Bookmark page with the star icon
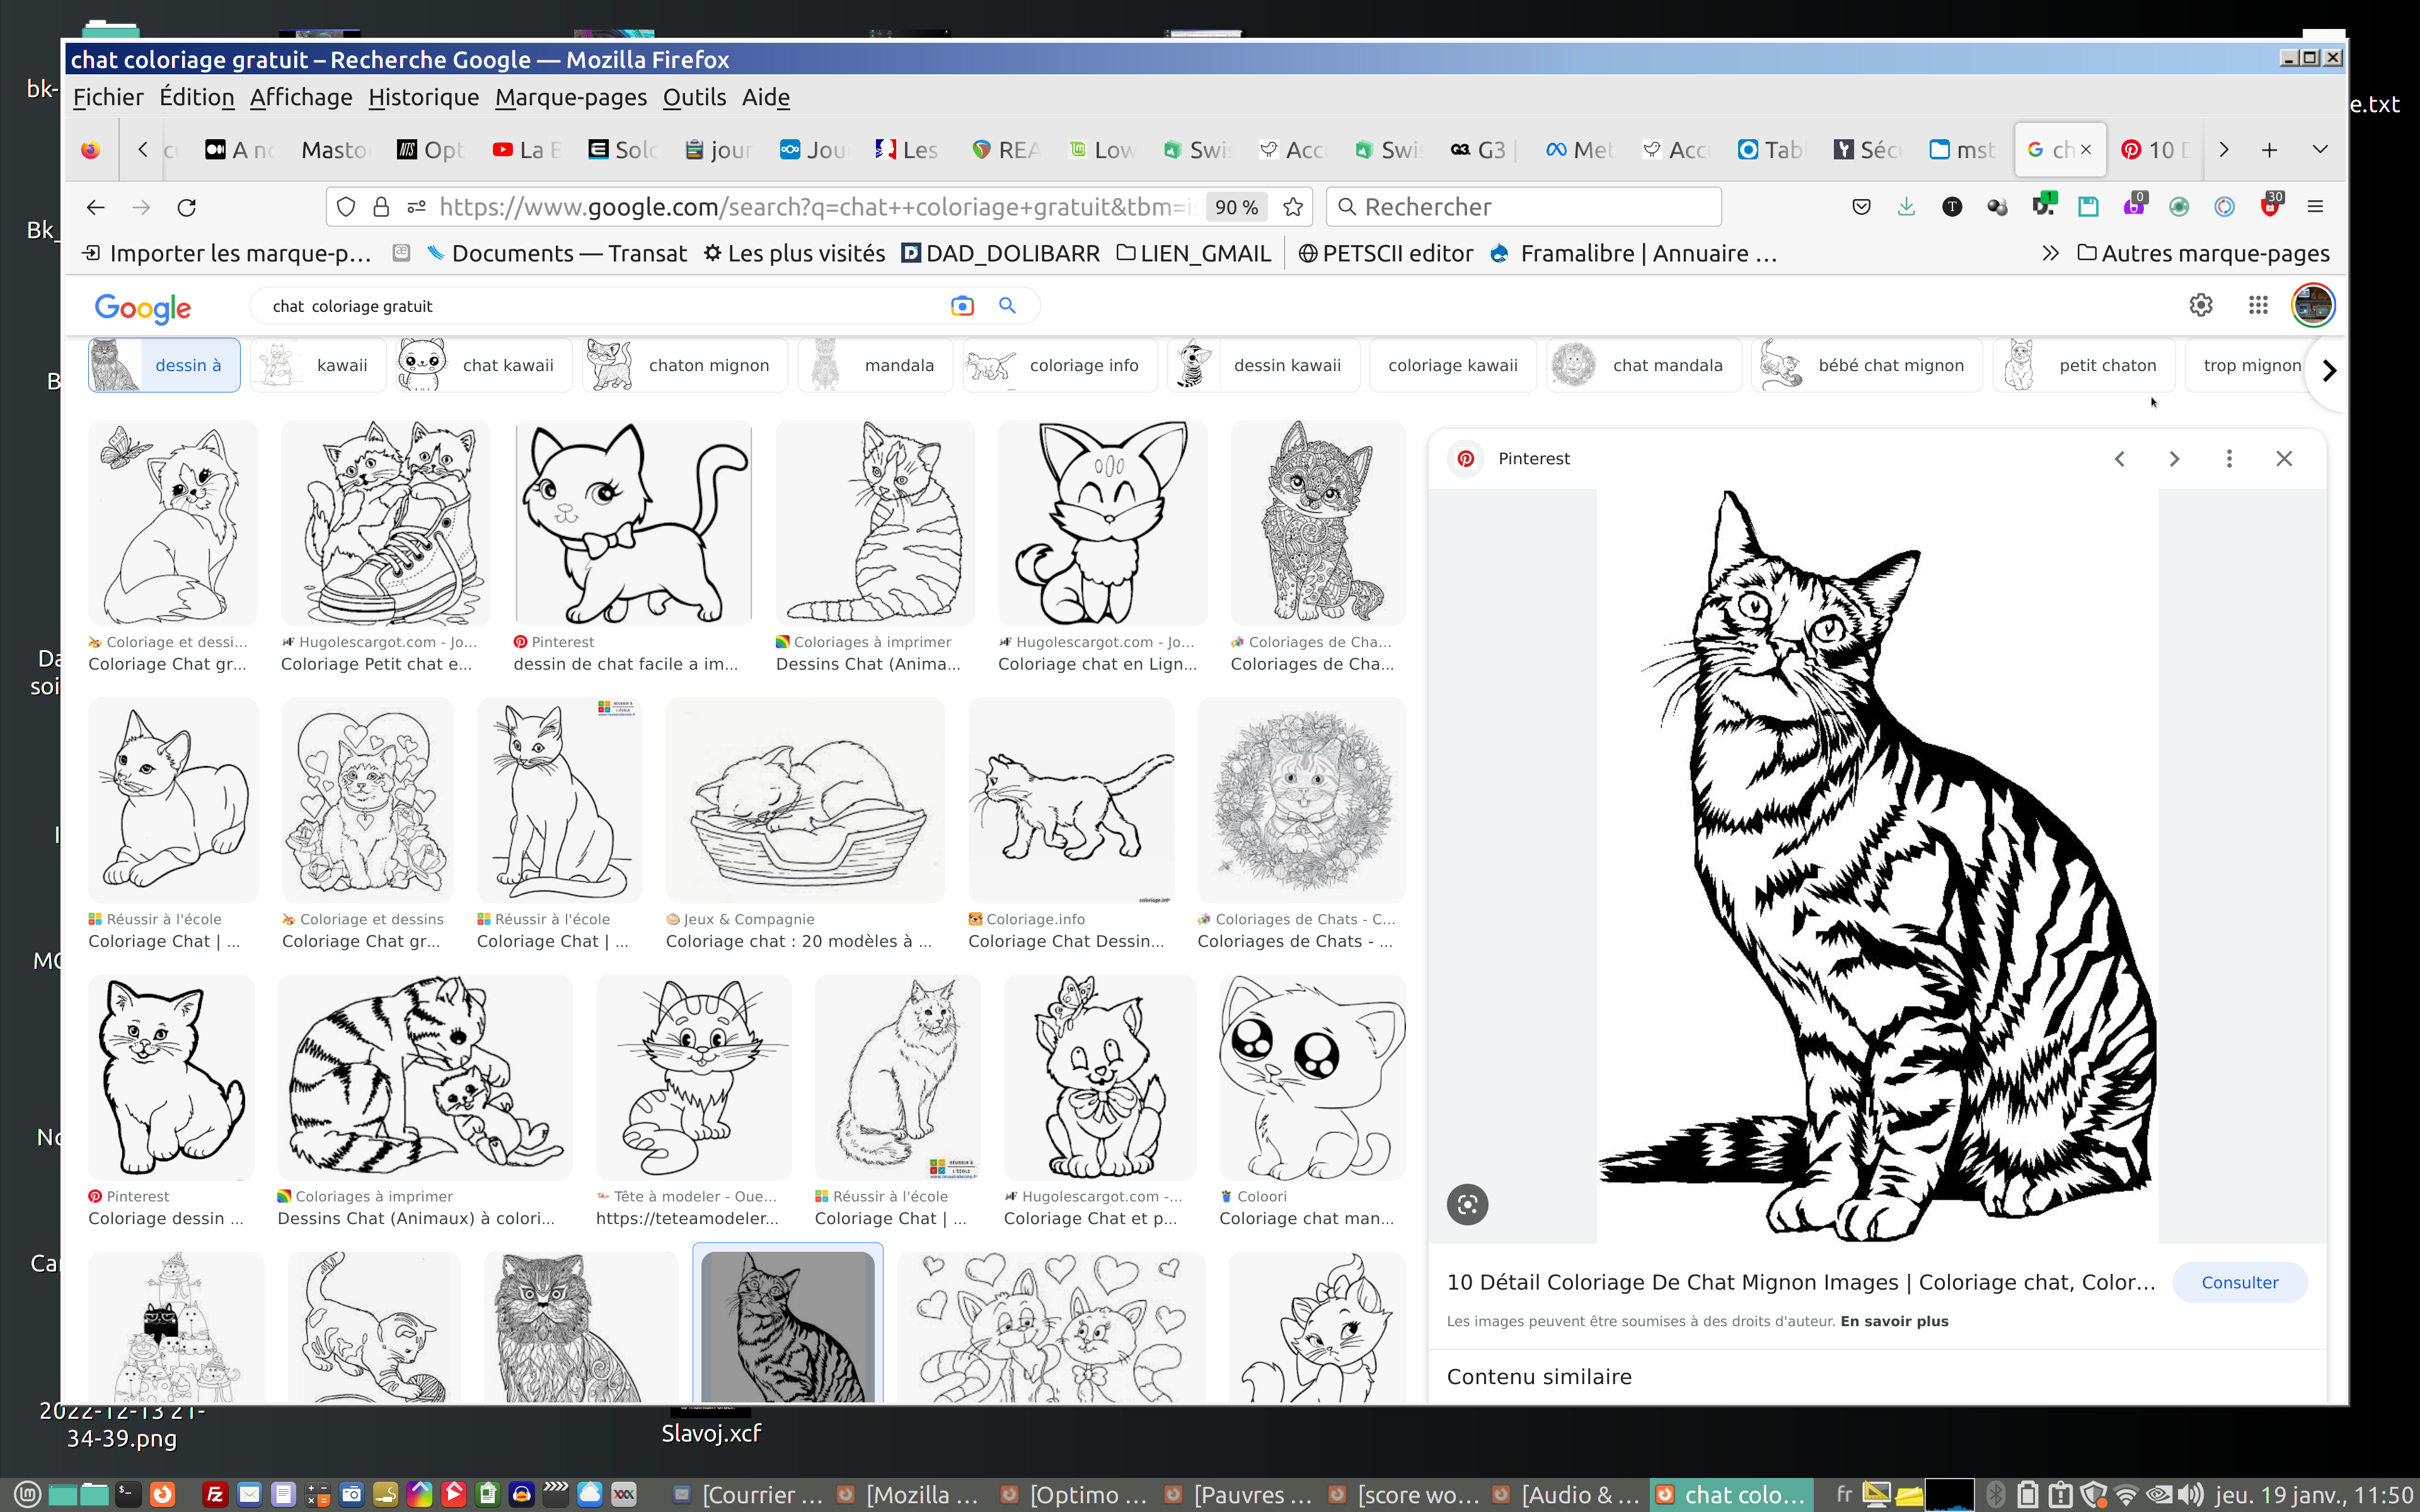This screenshot has width=2420, height=1512. [x=1293, y=207]
